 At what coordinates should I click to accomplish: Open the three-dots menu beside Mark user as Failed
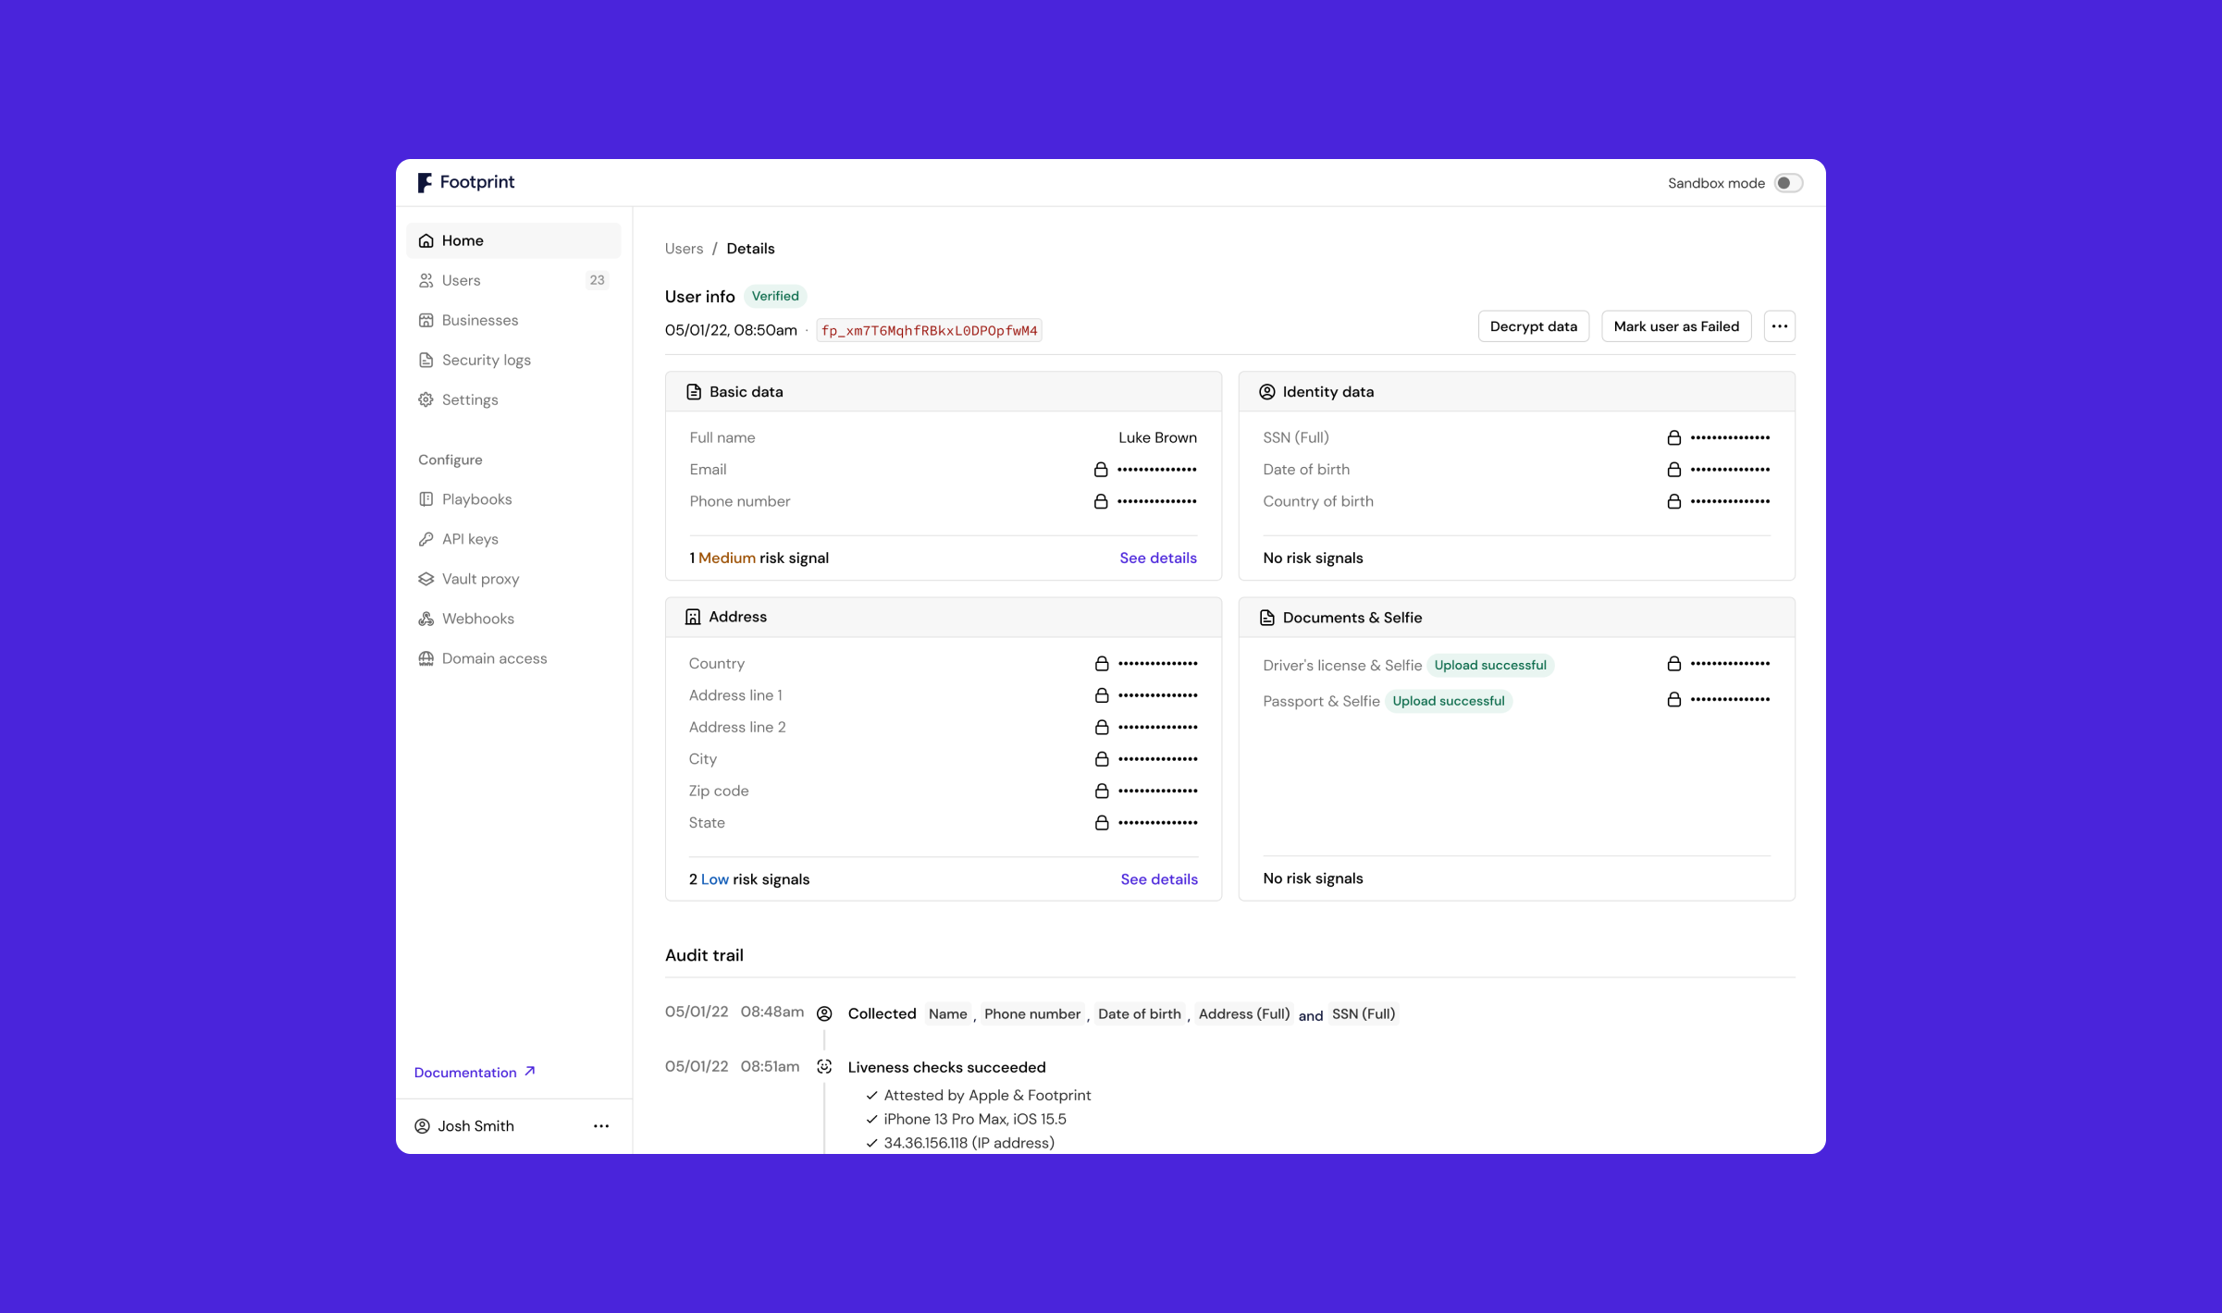click(1779, 326)
